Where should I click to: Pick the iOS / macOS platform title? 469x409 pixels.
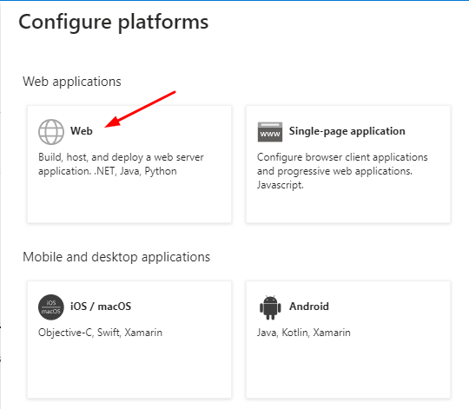pos(101,307)
